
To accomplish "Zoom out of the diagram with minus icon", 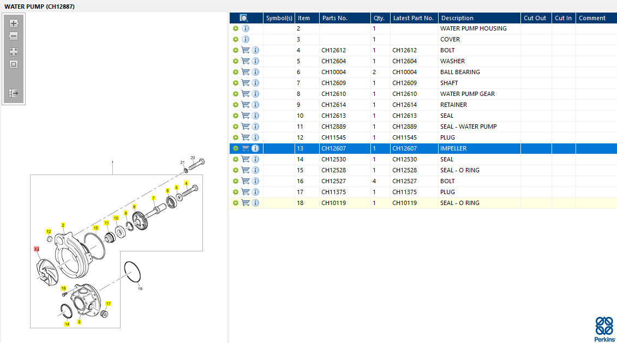I will click(14, 36).
